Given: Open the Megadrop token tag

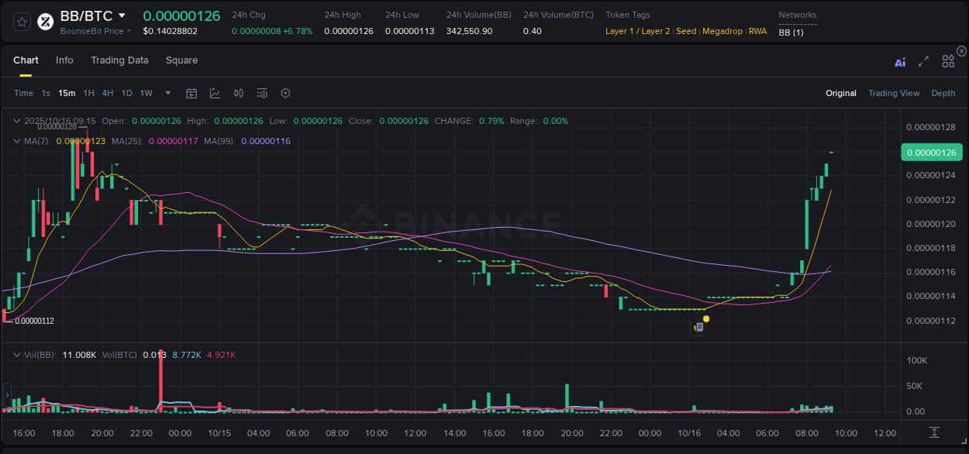Looking at the screenshot, I should 722,31.
